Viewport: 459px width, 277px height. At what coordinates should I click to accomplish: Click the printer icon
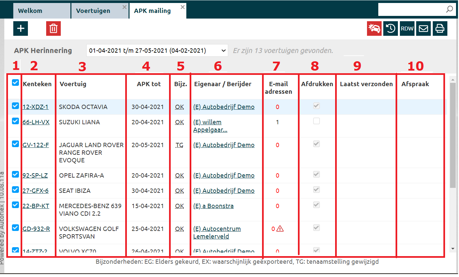[x=440, y=29]
